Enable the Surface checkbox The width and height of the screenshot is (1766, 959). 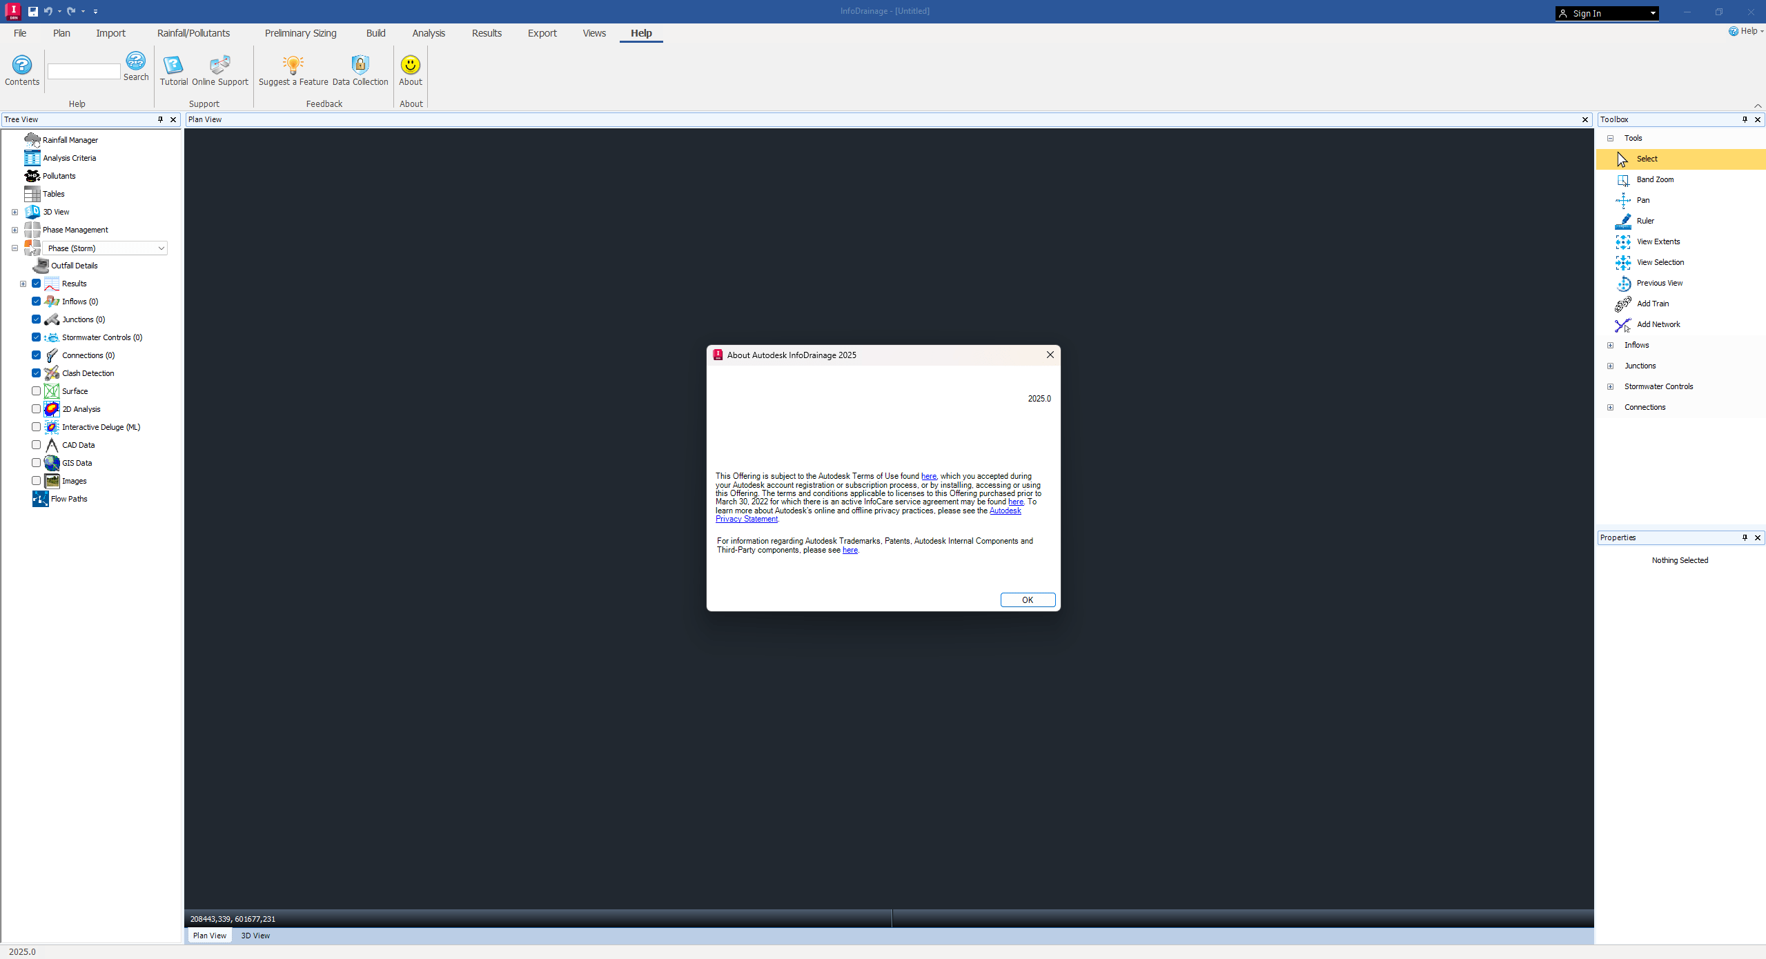(x=37, y=391)
